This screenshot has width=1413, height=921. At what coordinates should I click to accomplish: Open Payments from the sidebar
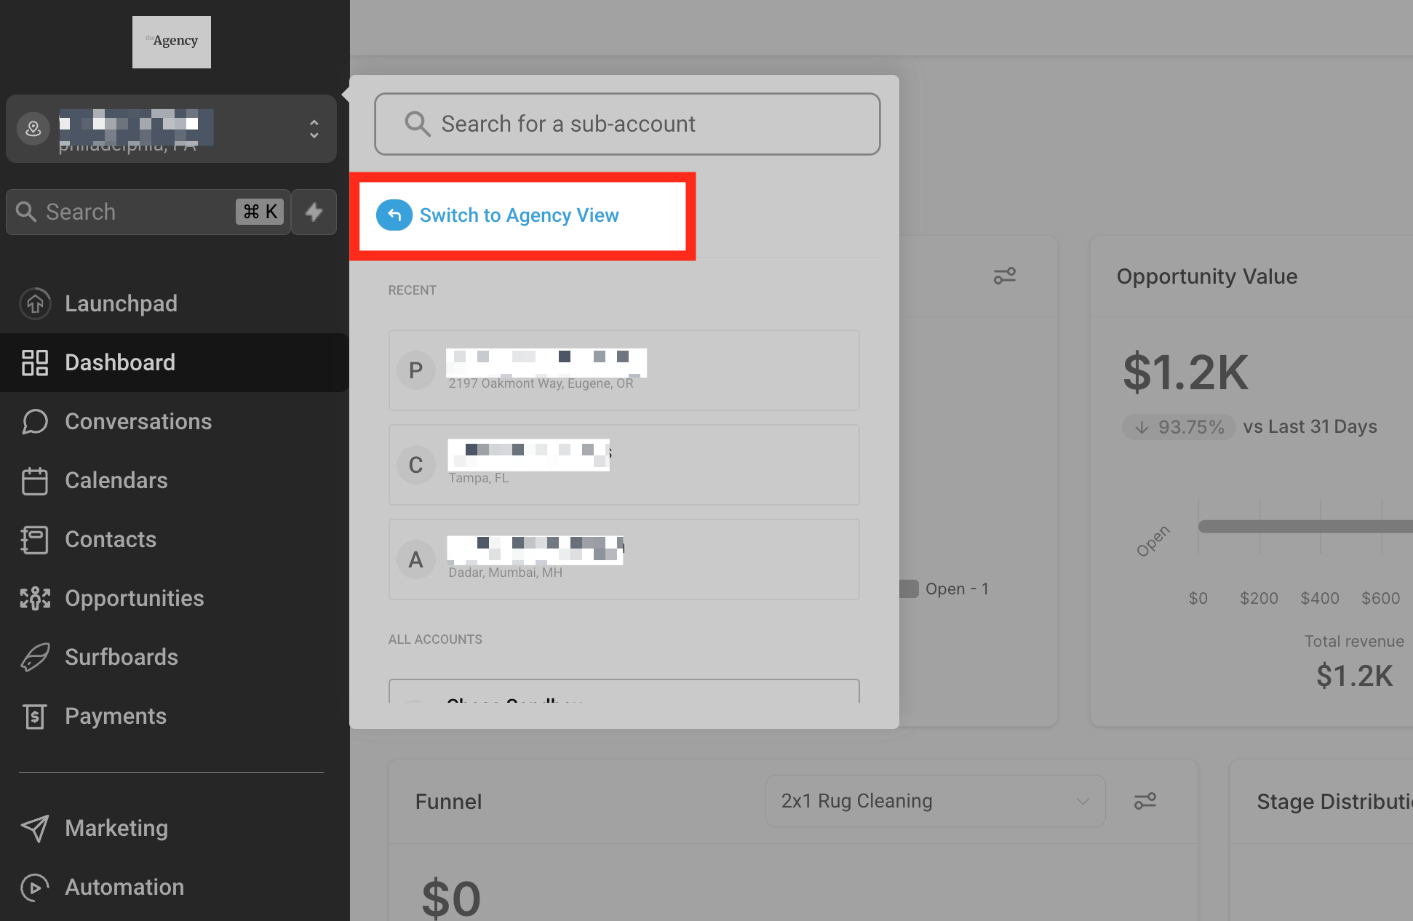pyautogui.click(x=115, y=717)
